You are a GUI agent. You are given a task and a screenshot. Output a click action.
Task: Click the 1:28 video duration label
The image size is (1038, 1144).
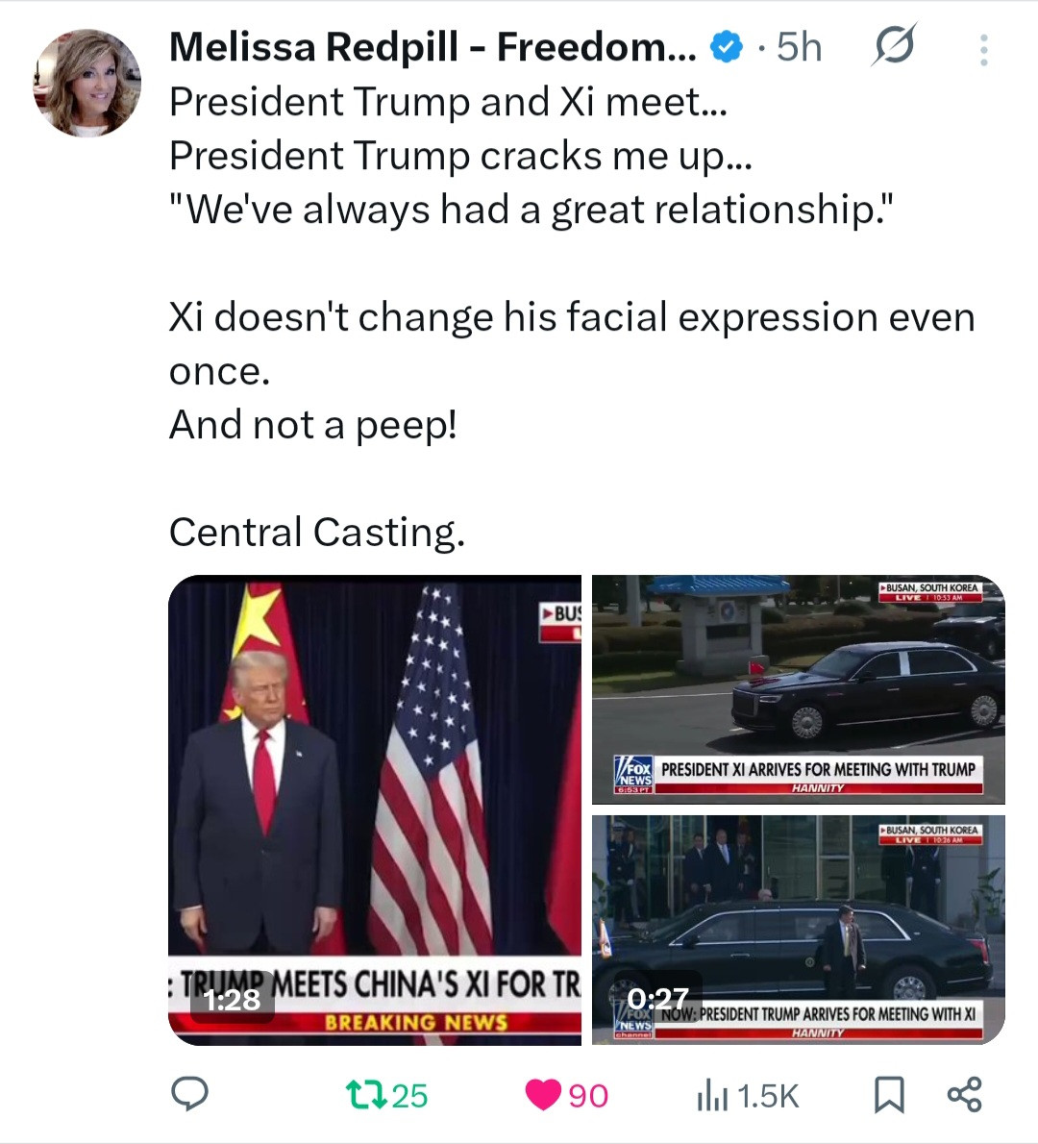pyautogui.click(x=232, y=1000)
